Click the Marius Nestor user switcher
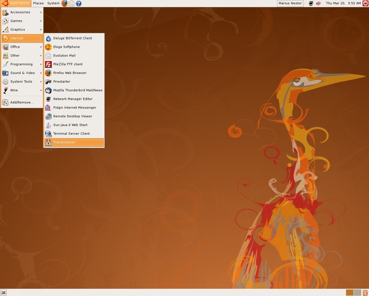The height and width of the screenshot is (296, 369). click(x=290, y=3)
